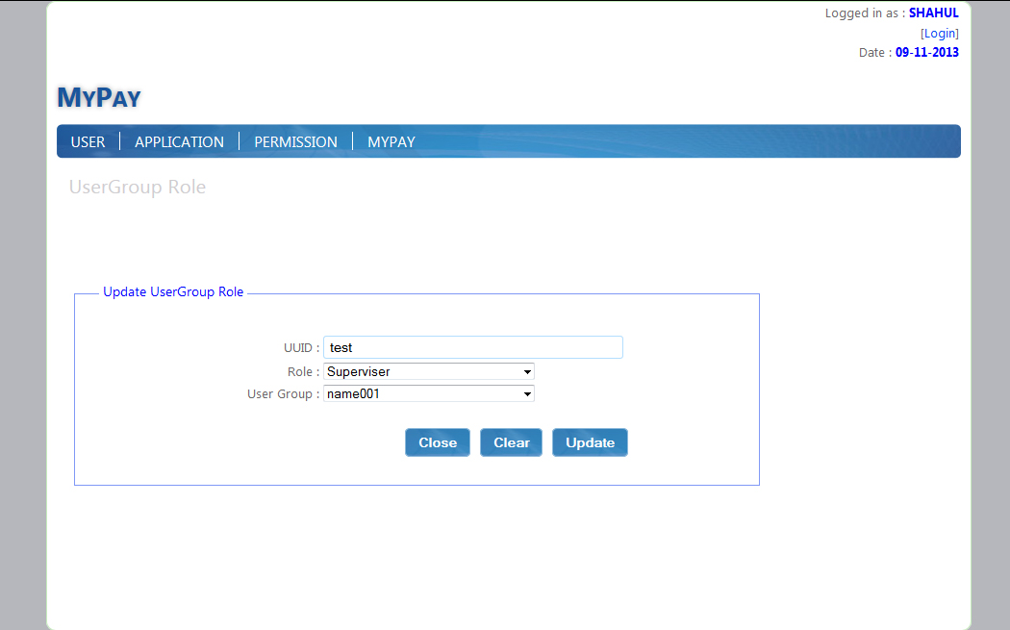Click the 'User Group :' label

click(x=284, y=393)
